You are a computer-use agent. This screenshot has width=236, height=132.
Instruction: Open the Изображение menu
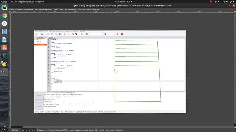point(45,9)
